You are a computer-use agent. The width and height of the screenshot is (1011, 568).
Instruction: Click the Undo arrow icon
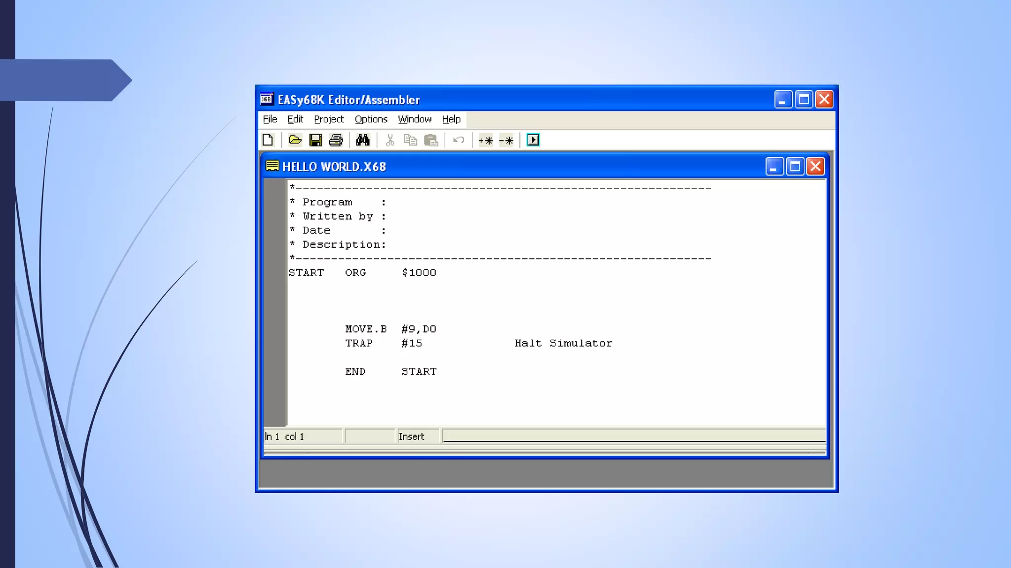coord(458,140)
